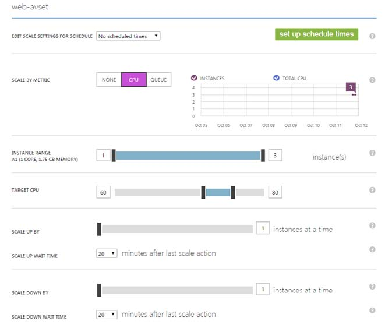Click help icon for Target CPU row
This screenshot has width=392, height=328.
[x=372, y=191]
